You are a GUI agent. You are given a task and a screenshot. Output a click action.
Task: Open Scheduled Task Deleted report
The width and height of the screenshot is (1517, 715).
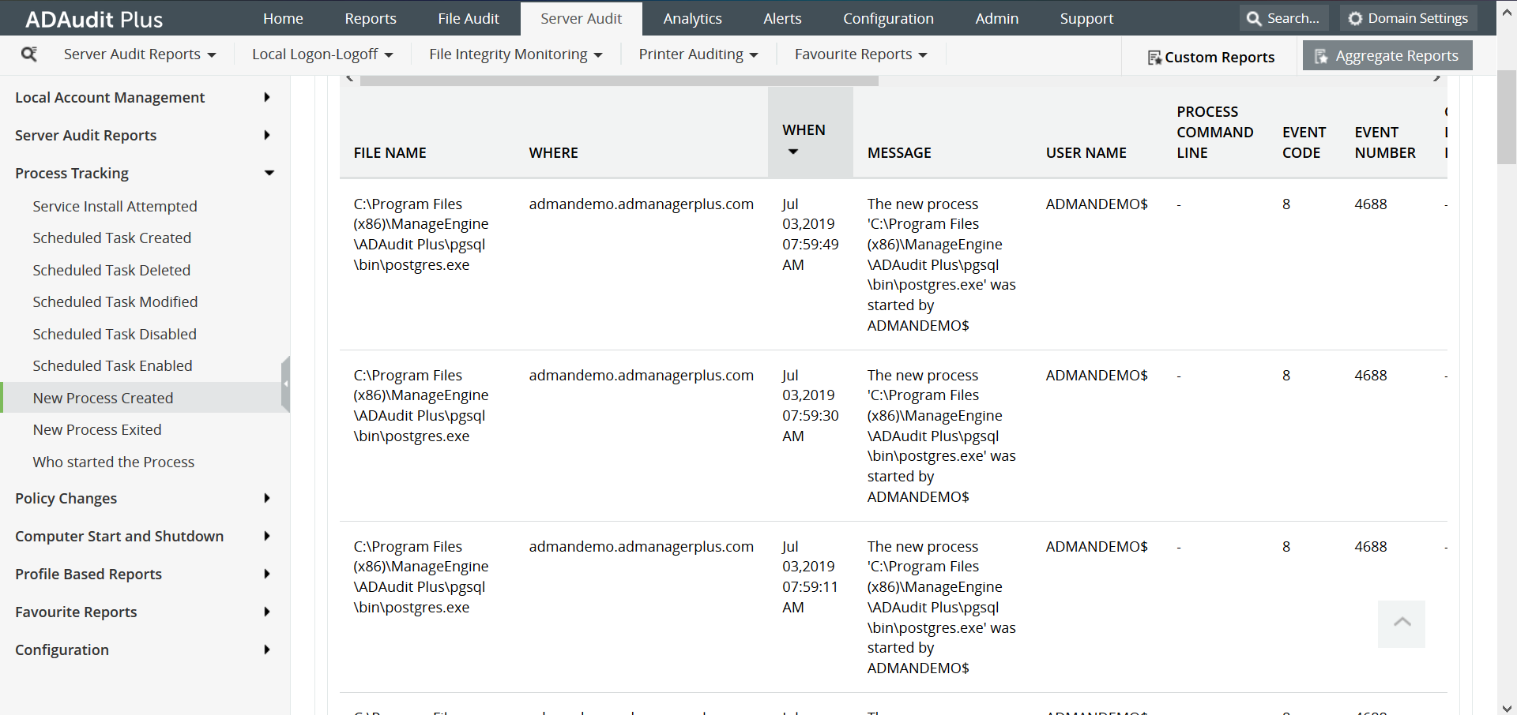111,270
